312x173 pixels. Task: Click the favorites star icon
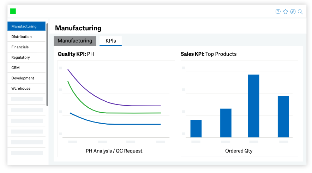point(286,12)
